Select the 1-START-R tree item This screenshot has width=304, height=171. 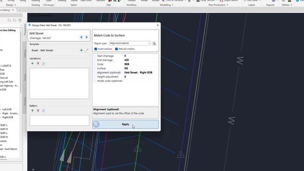click(x=6, y=66)
